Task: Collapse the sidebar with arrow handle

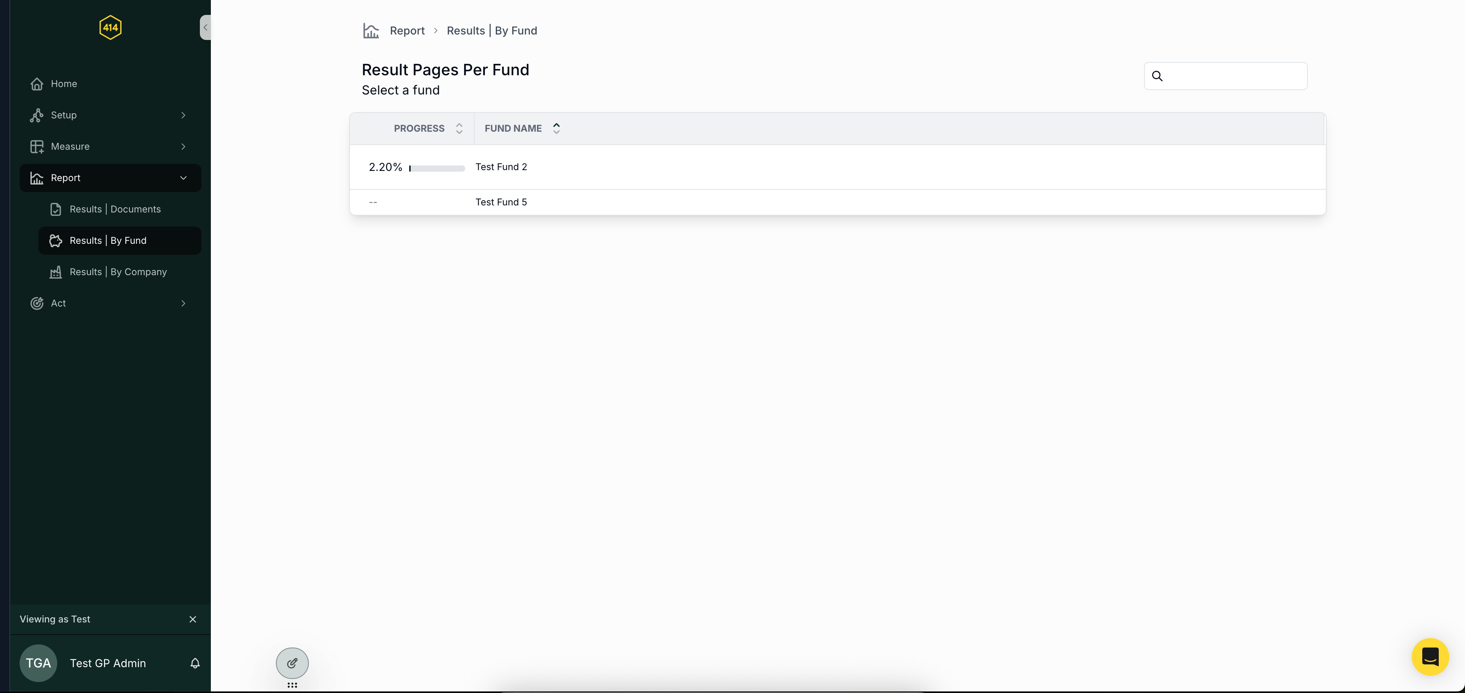Action: [x=205, y=27]
